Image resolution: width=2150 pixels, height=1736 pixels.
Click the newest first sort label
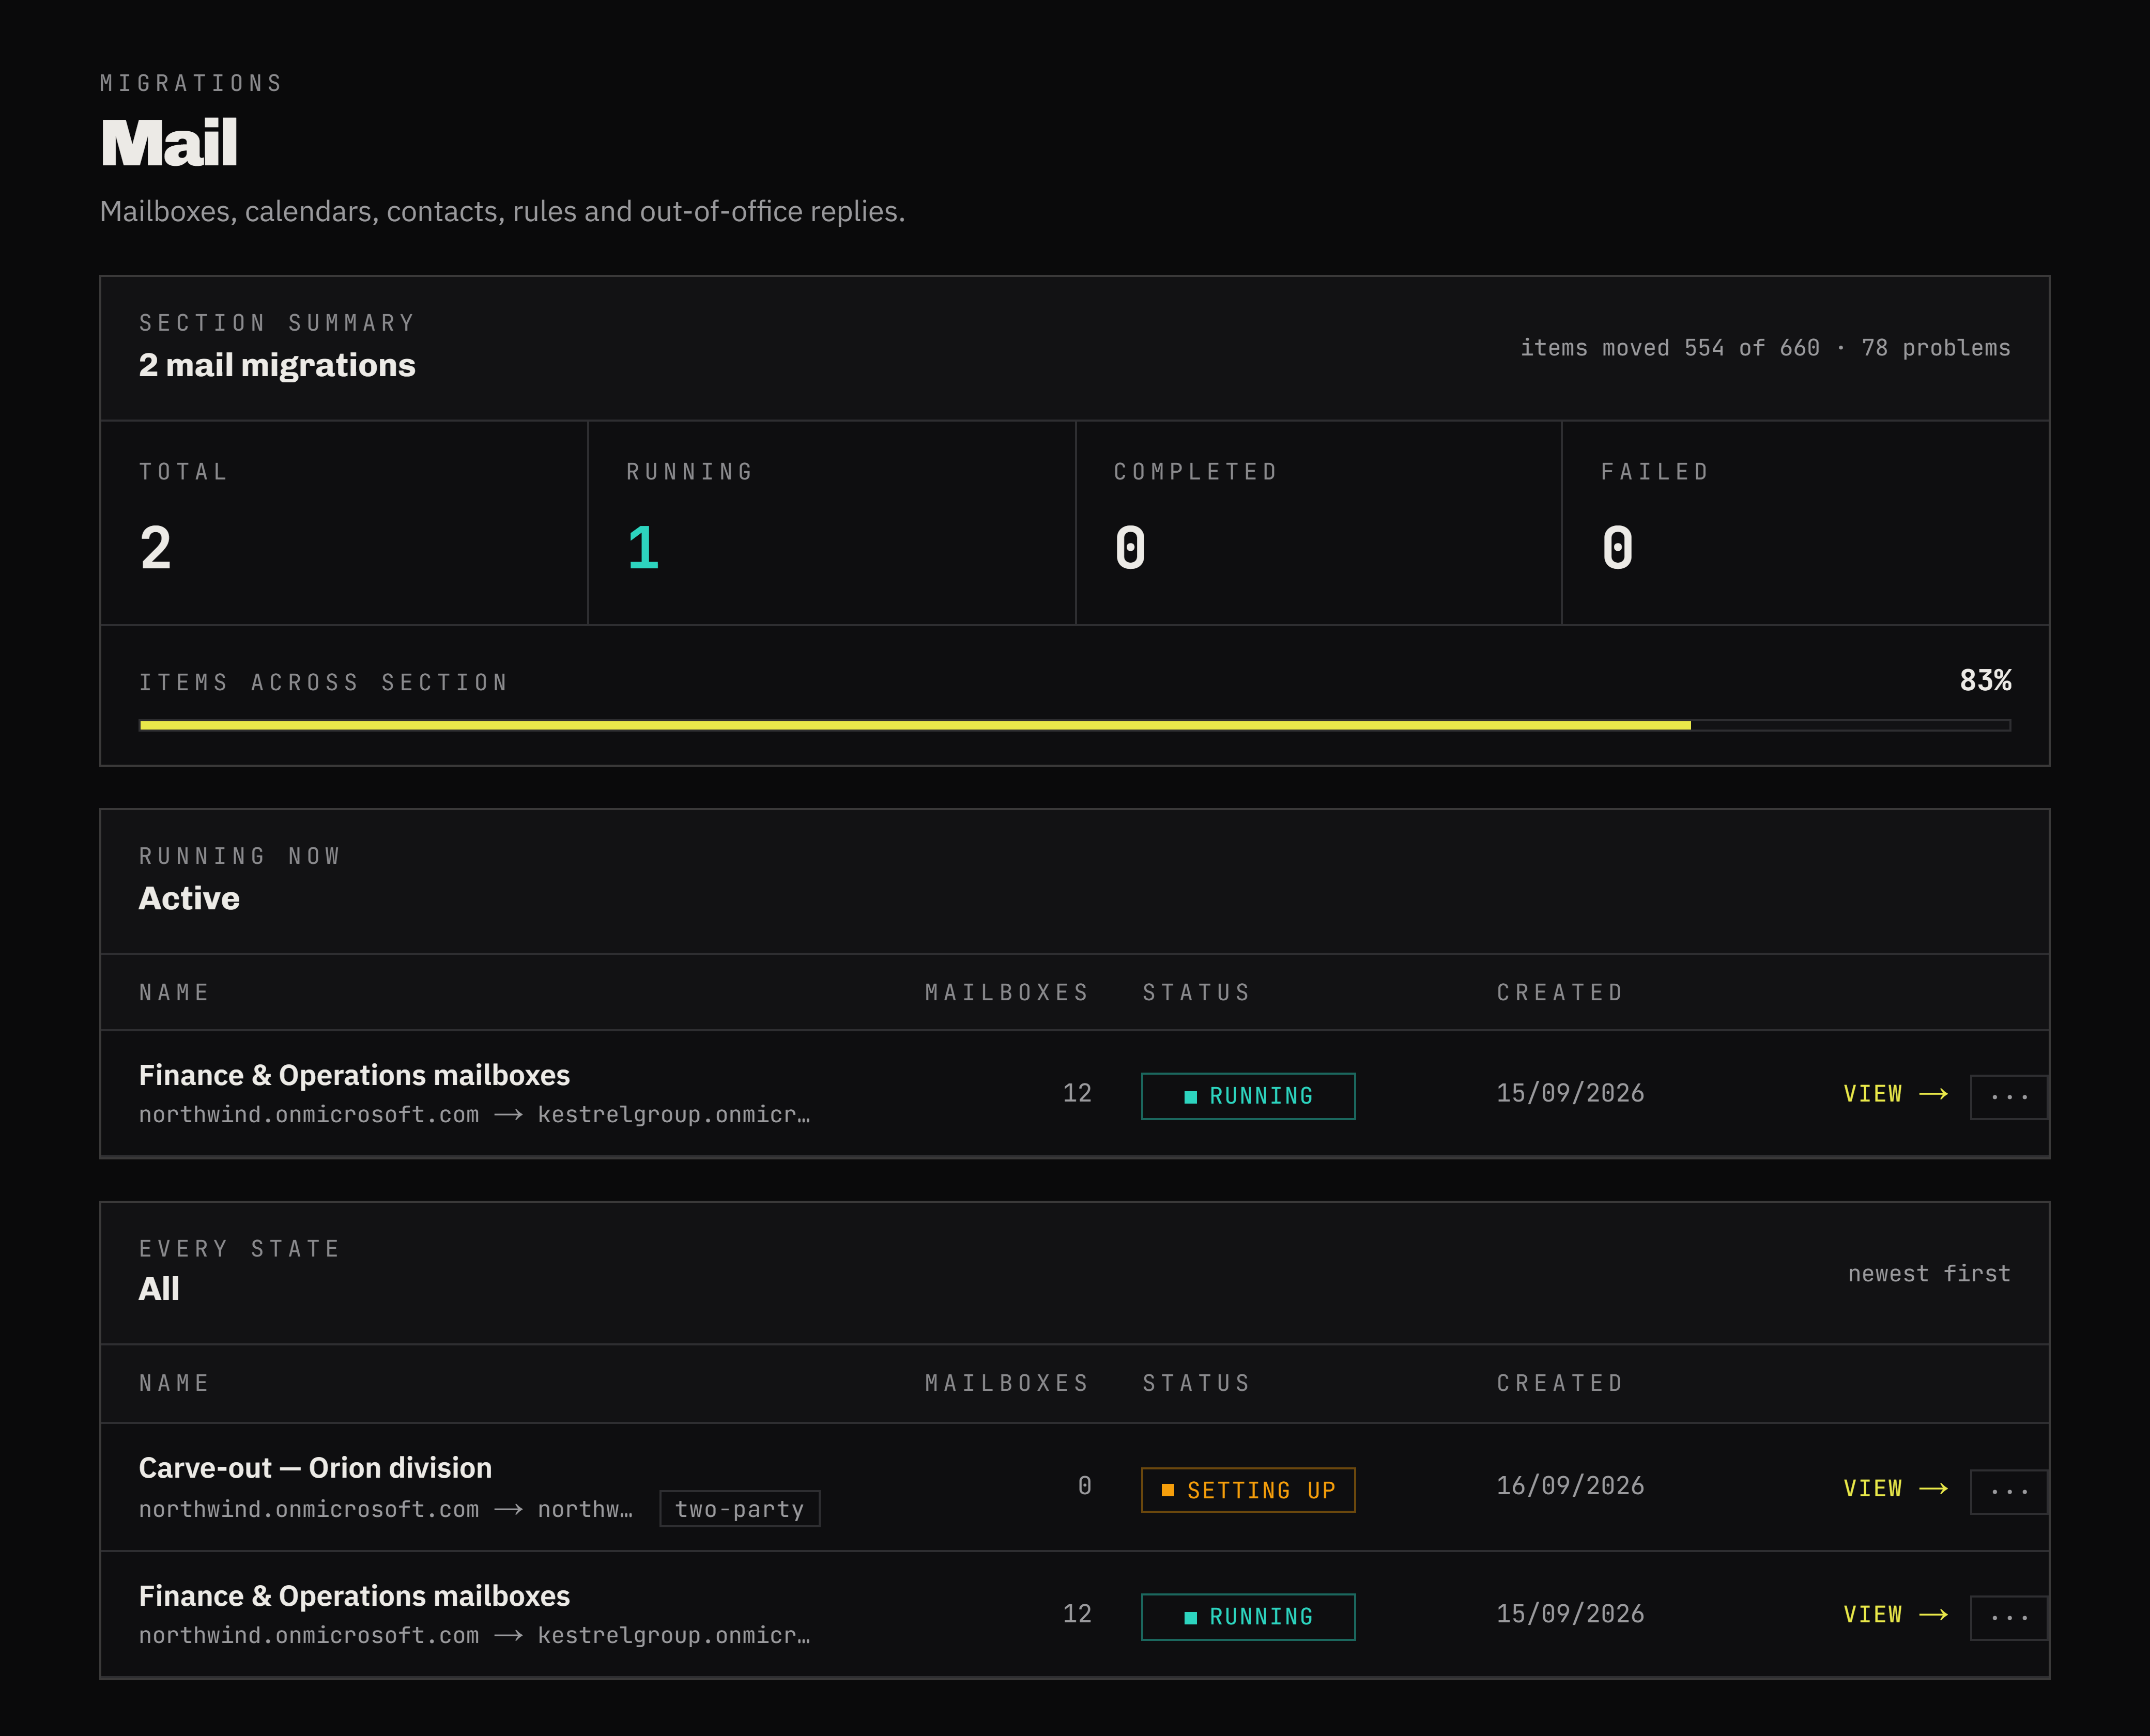[x=1928, y=1273]
